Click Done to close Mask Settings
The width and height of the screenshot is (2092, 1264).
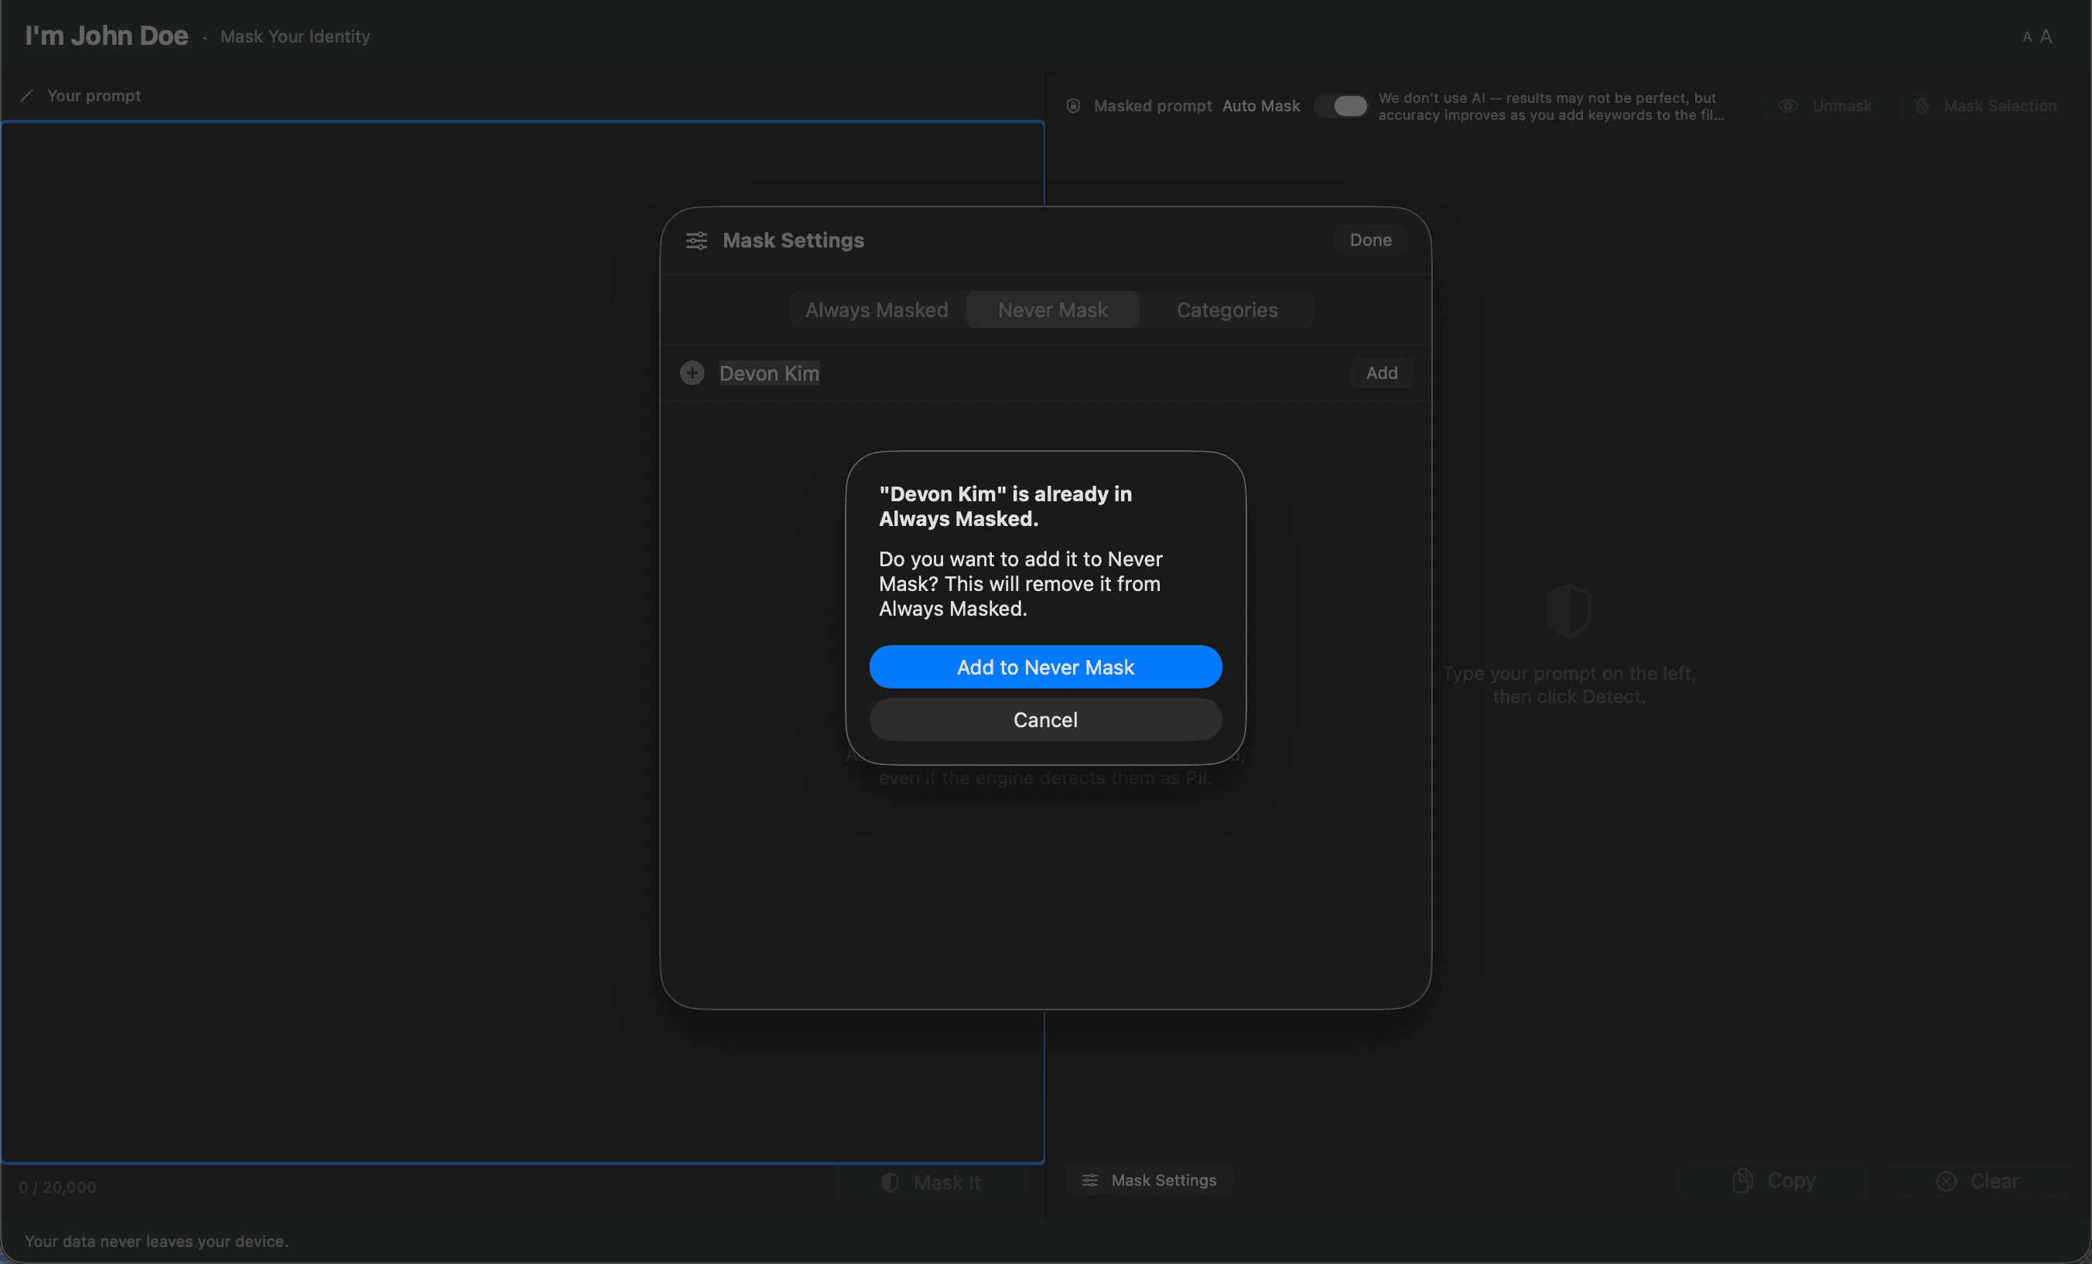pyautogui.click(x=1369, y=239)
